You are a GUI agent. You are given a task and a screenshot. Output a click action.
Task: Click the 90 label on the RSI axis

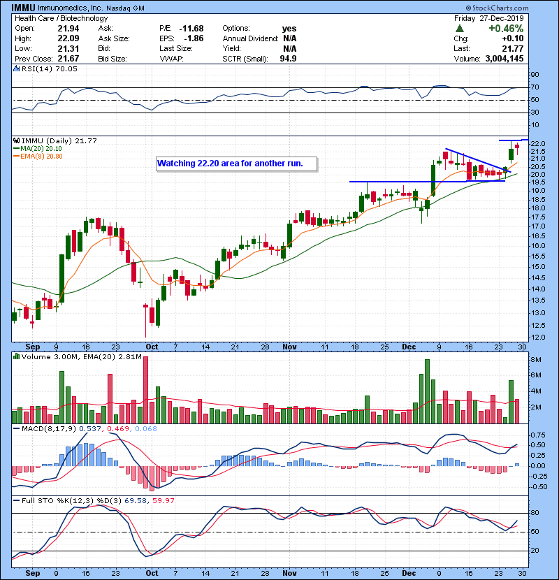[535, 75]
